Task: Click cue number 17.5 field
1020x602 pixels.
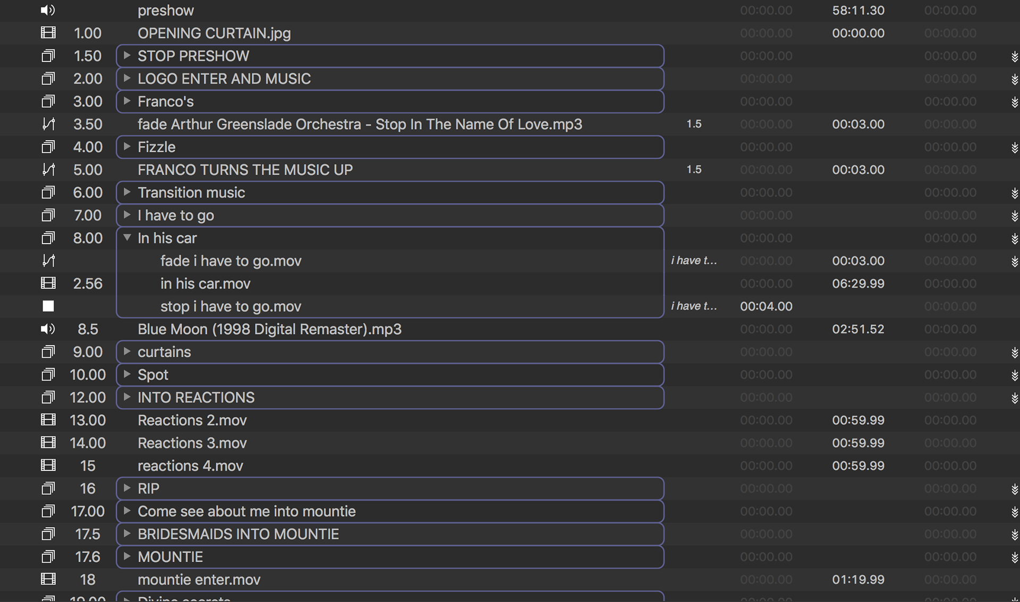Action: [x=88, y=534]
